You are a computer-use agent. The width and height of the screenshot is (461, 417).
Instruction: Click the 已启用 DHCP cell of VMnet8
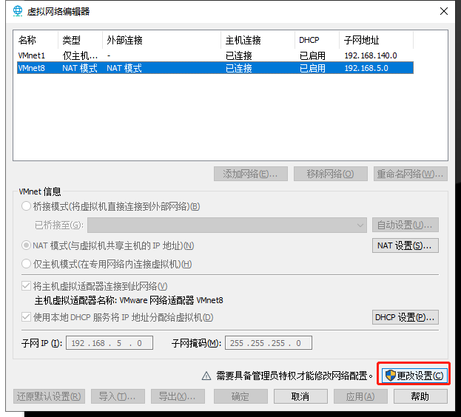click(x=312, y=68)
